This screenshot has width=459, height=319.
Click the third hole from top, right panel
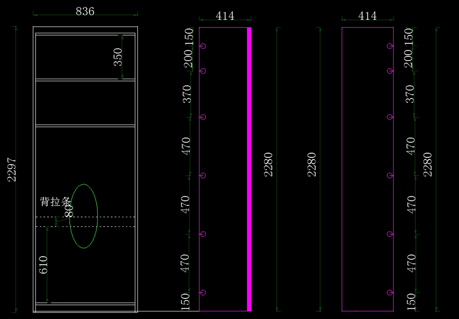click(390, 117)
